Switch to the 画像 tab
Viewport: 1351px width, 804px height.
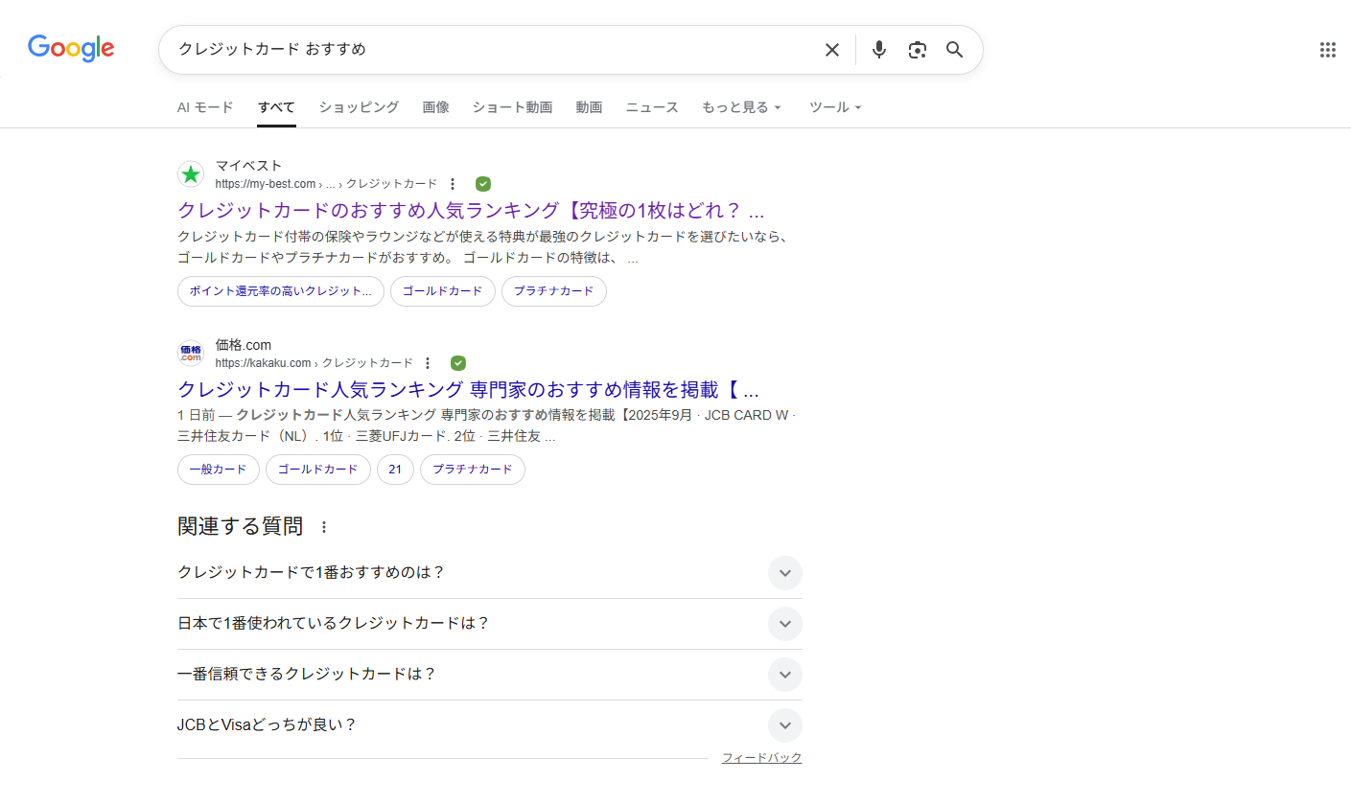(435, 107)
